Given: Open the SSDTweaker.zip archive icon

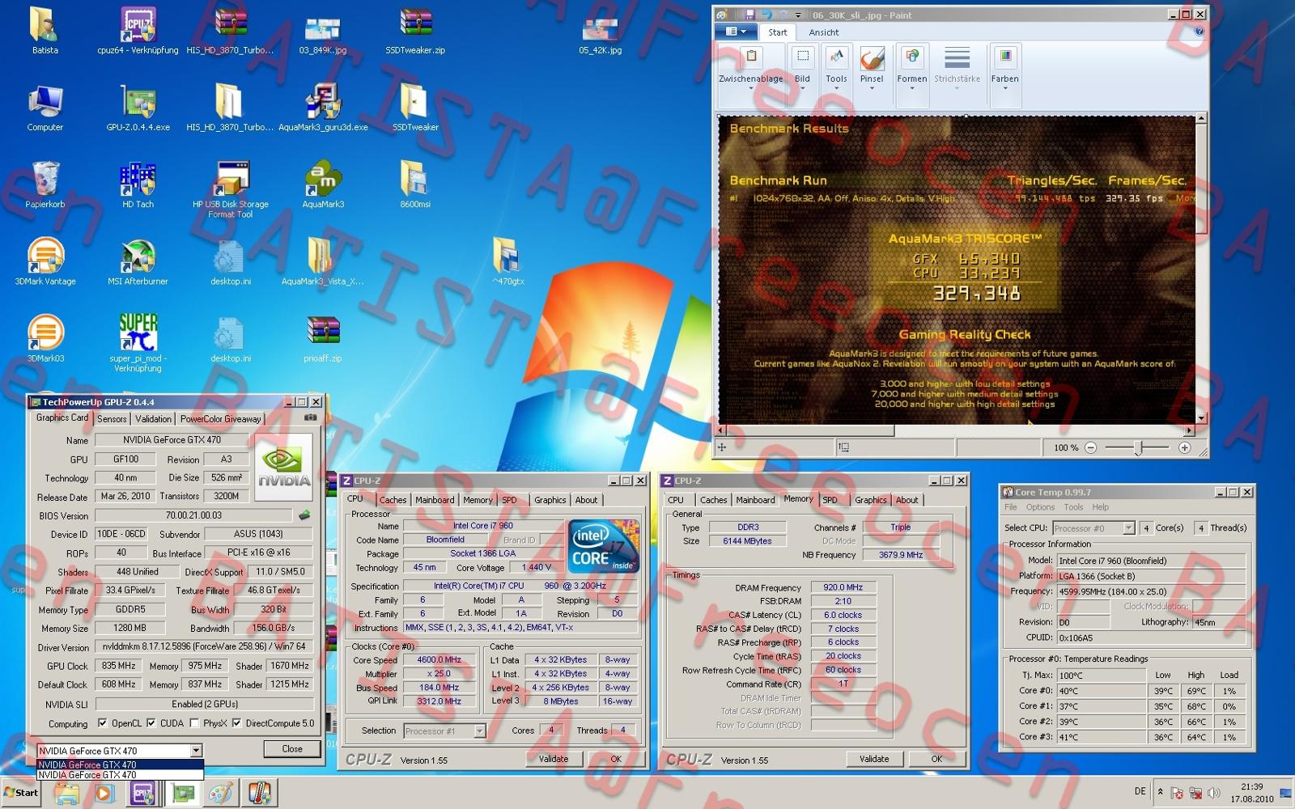Looking at the screenshot, I should click(x=415, y=32).
